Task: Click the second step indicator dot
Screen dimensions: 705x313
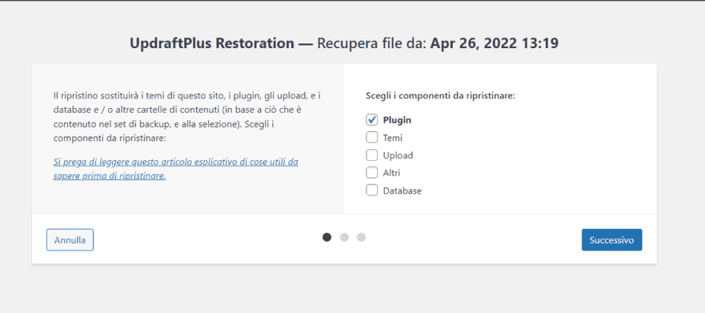Action: 344,237
